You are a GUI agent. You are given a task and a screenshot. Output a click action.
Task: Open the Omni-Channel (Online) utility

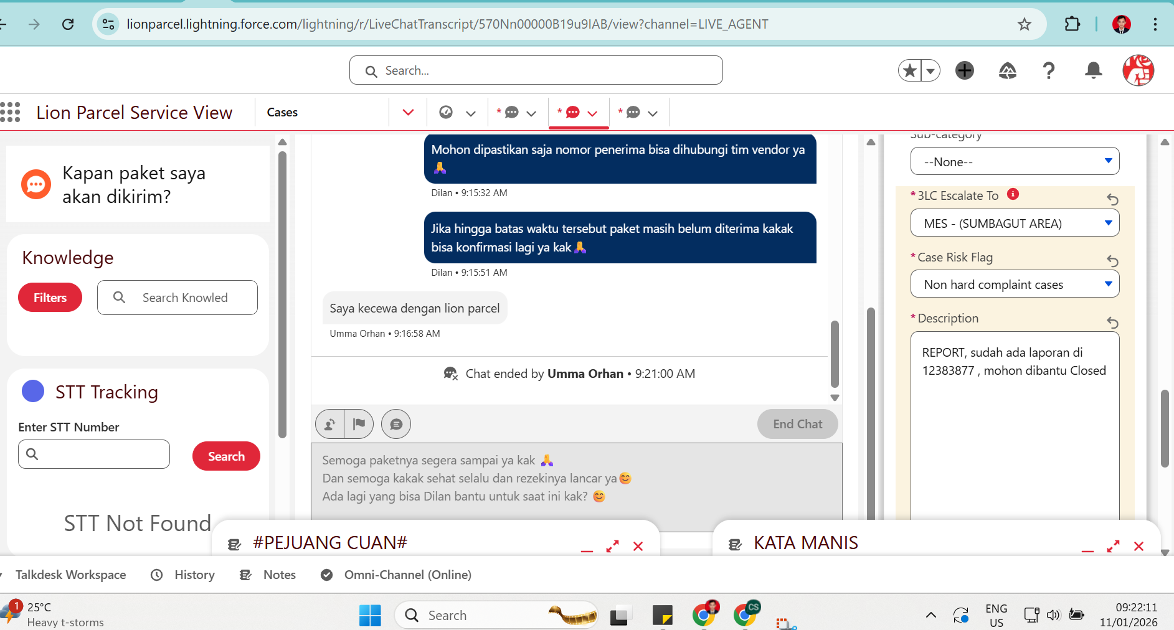coord(396,575)
